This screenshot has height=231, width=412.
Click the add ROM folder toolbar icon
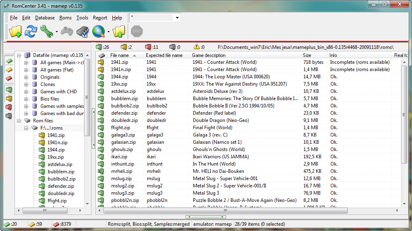point(15,31)
